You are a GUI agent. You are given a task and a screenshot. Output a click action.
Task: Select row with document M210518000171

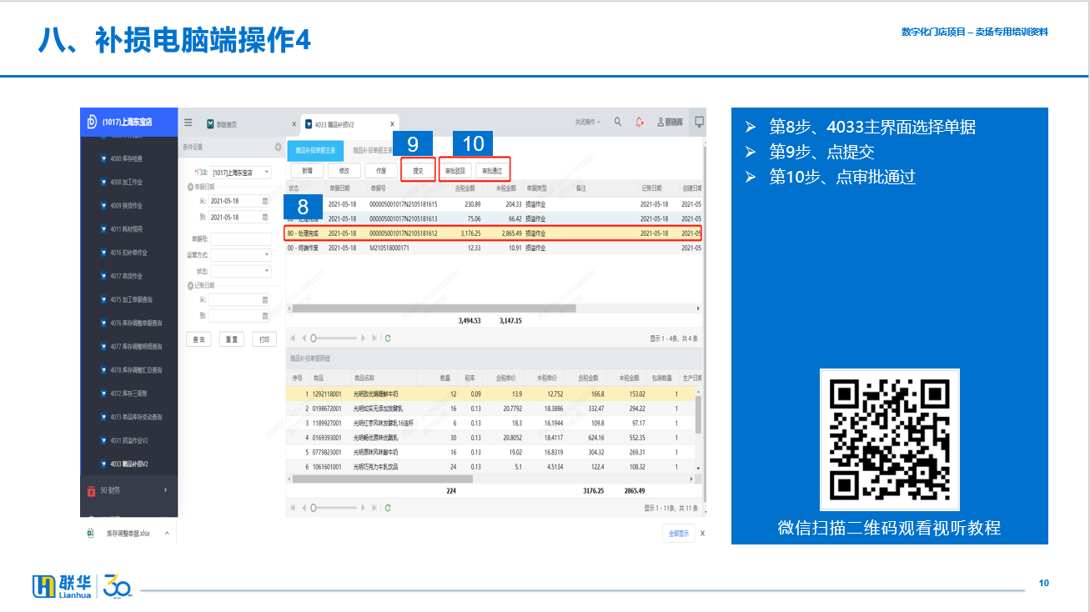tap(493, 248)
